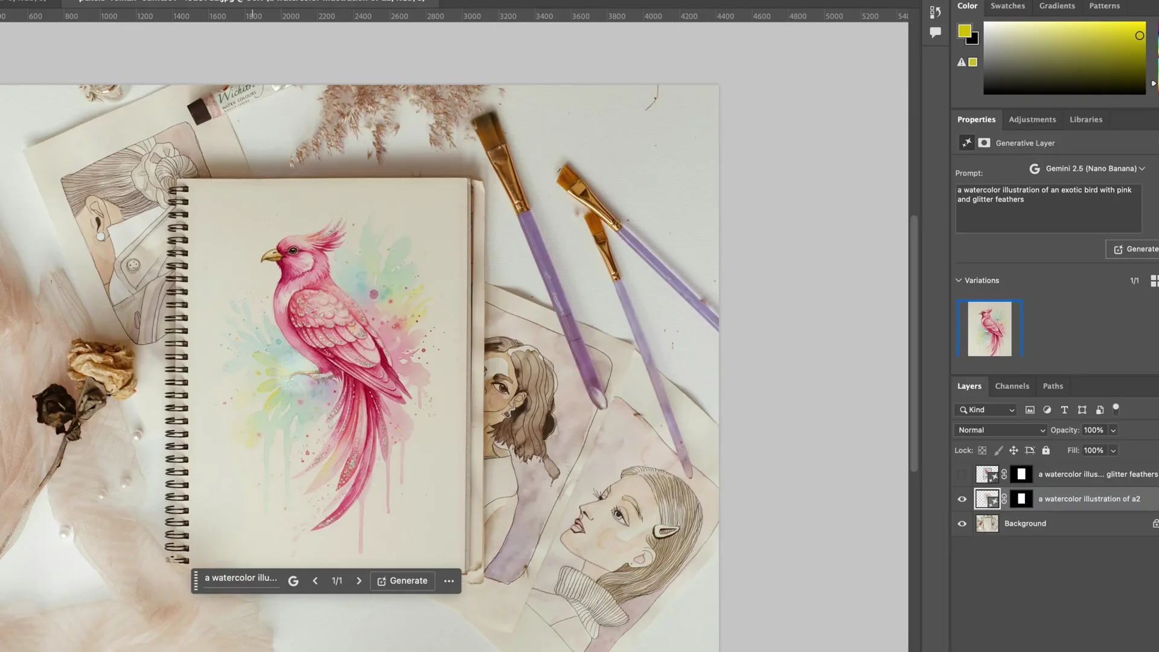This screenshot has height=652, width=1159.
Task: Open the Swatches tab
Action: click(x=1007, y=5)
